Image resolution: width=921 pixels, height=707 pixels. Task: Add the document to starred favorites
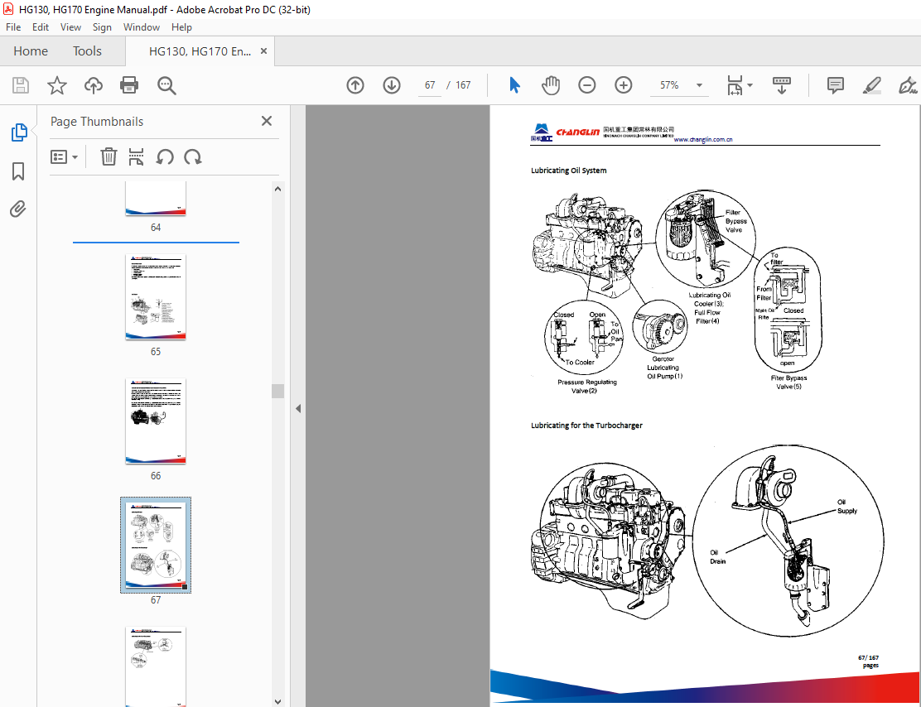(57, 85)
